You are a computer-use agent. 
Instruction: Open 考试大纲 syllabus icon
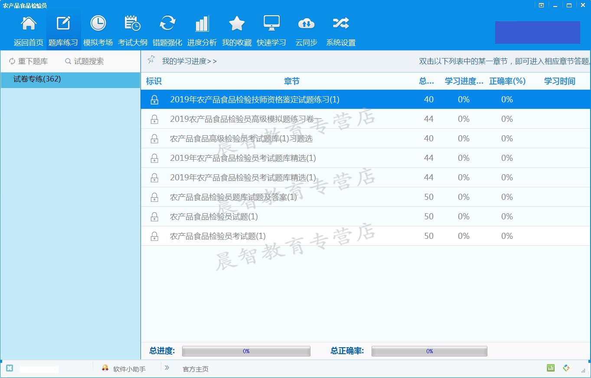pos(132,23)
